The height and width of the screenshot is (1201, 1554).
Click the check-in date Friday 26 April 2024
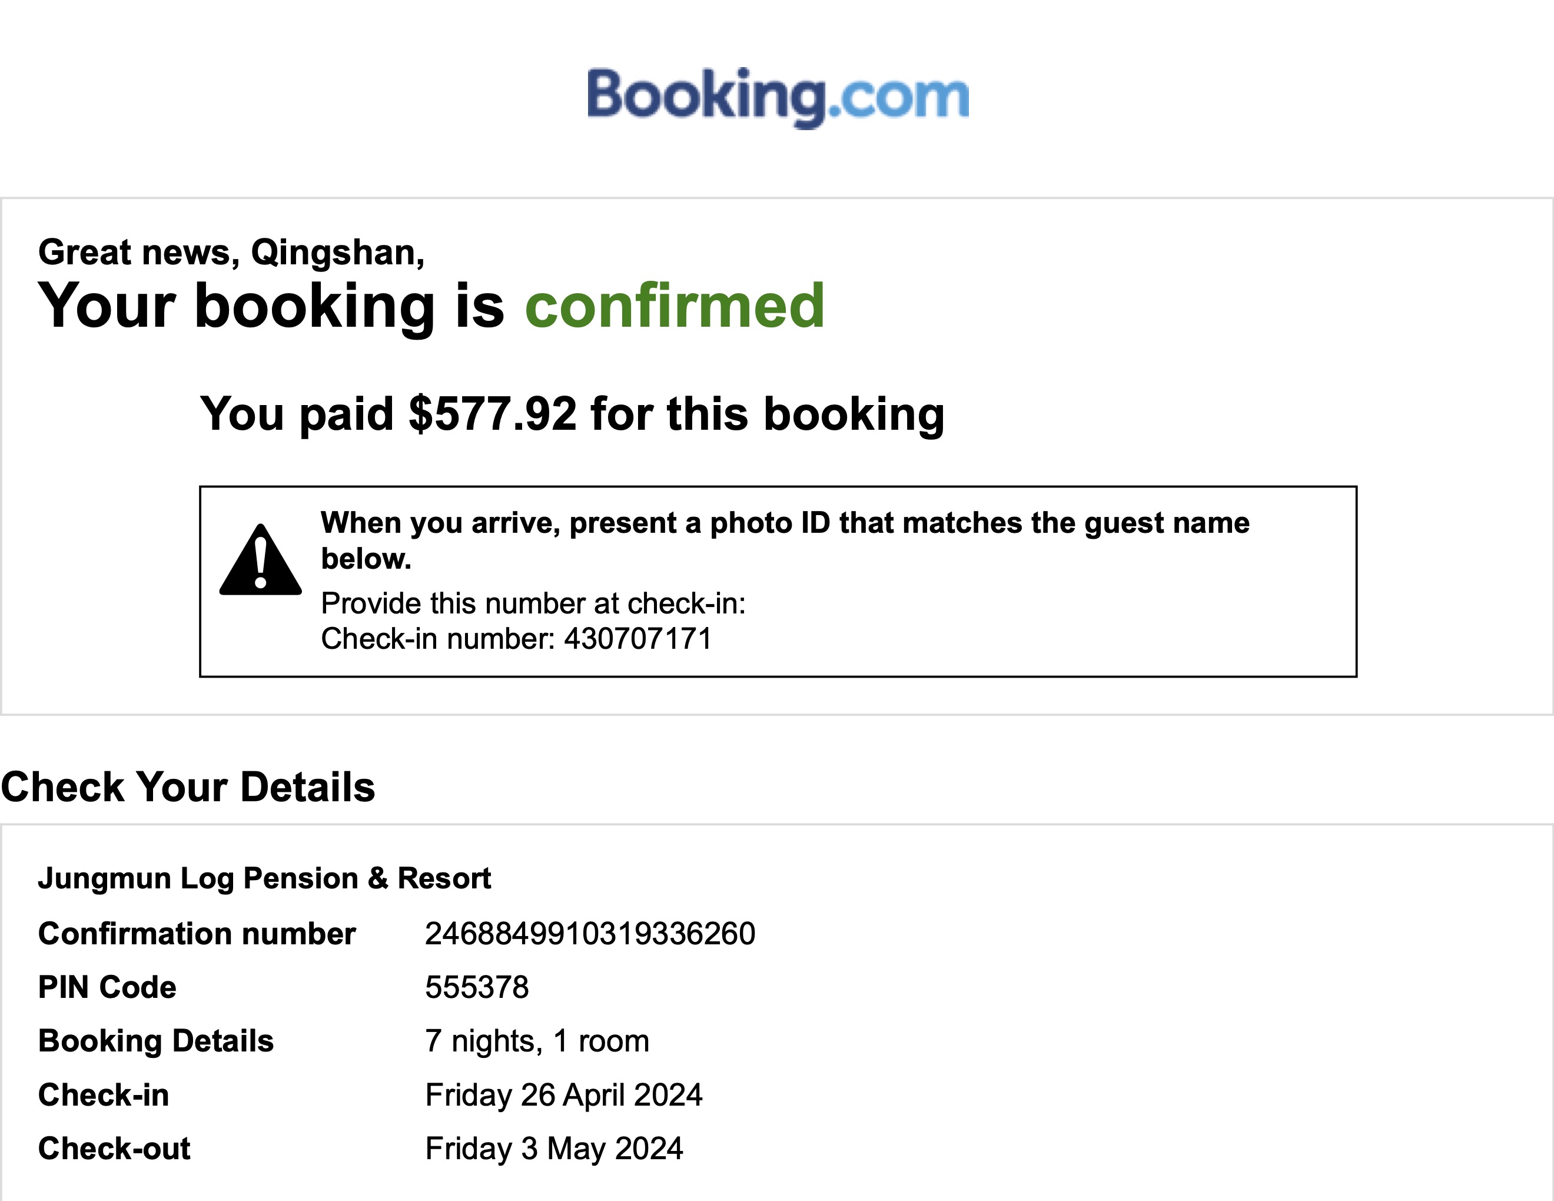point(563,1095)
